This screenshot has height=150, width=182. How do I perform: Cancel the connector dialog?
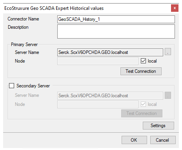[x=163, y=140]
